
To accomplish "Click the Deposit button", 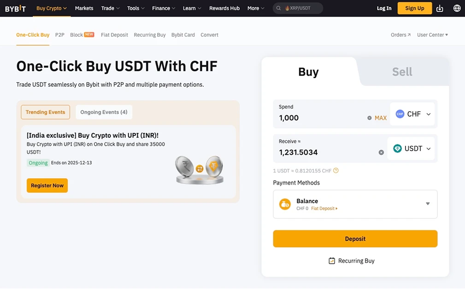I will point(355,238).
